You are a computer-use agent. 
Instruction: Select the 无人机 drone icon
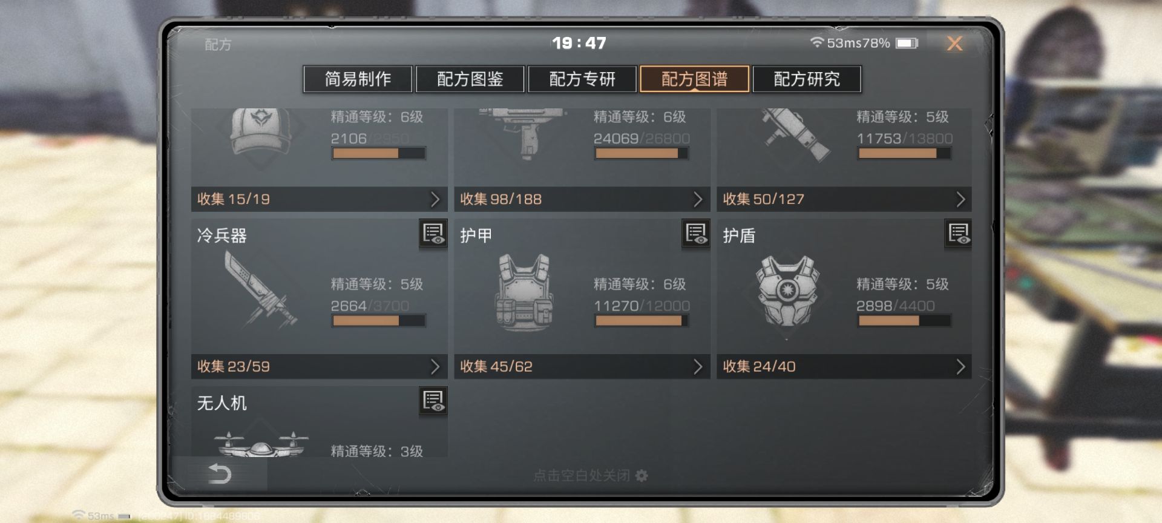click(261, 445)
